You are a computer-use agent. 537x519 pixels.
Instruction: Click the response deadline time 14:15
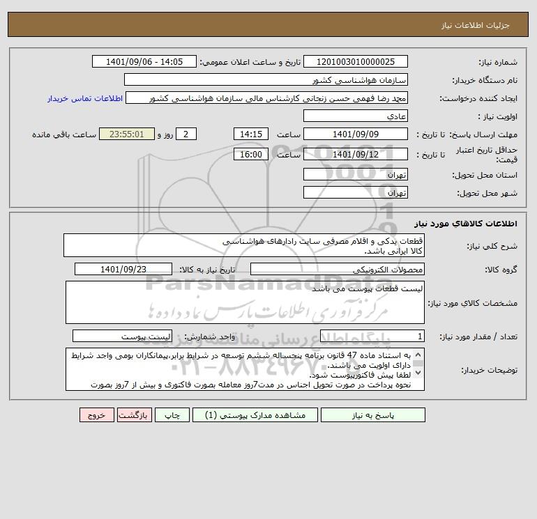click(250, 134)
